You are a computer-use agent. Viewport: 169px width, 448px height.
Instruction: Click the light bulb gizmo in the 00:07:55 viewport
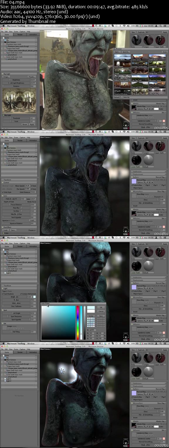pyautogui.click(x=61, y=372)
